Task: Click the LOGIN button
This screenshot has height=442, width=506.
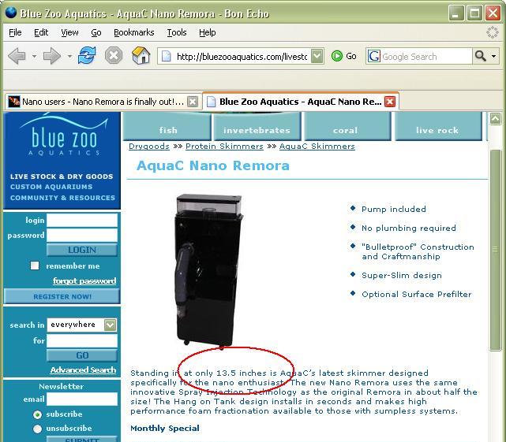Action: pos(81,250)
